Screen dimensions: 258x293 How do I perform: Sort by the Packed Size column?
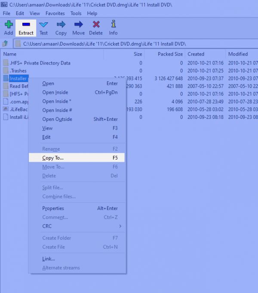170,54
